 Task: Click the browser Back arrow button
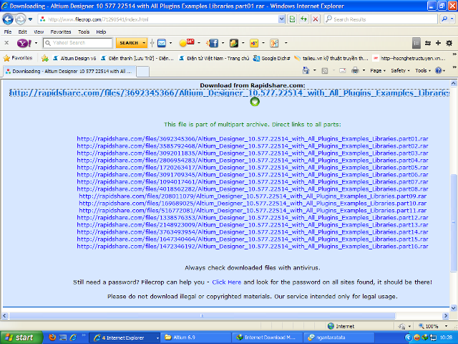[x=8, y=19]
